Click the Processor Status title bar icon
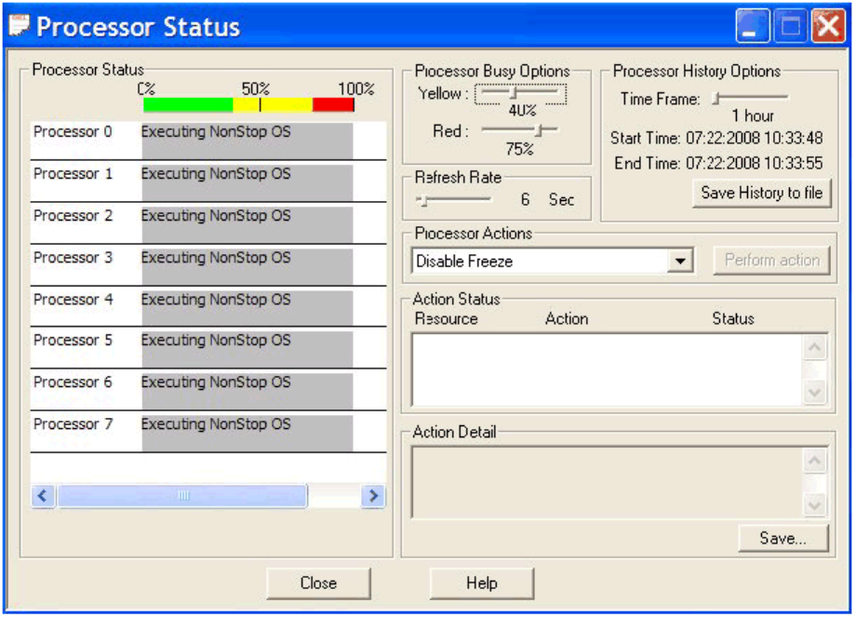 pos(19,25)
